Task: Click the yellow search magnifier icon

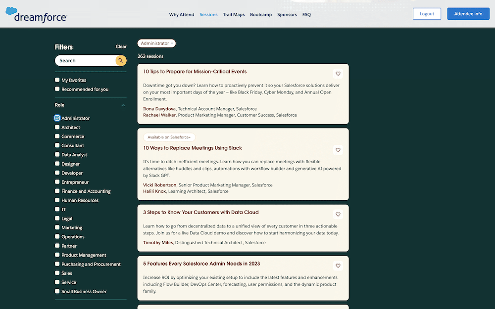Action: pos(121,60)
